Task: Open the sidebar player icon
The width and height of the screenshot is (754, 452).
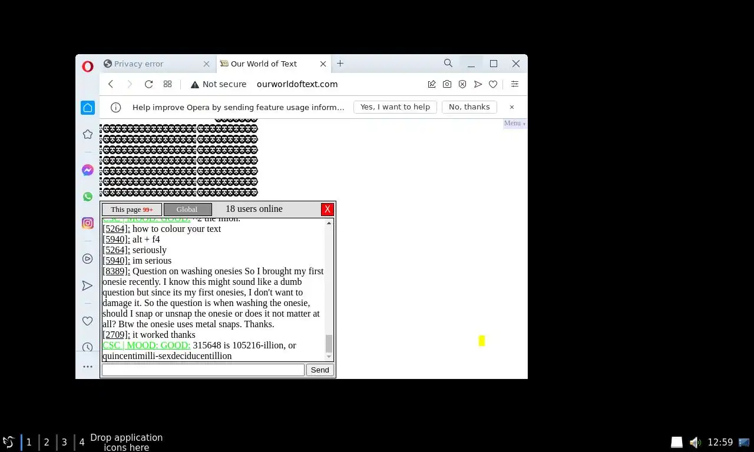Action: tap(88, 258)
